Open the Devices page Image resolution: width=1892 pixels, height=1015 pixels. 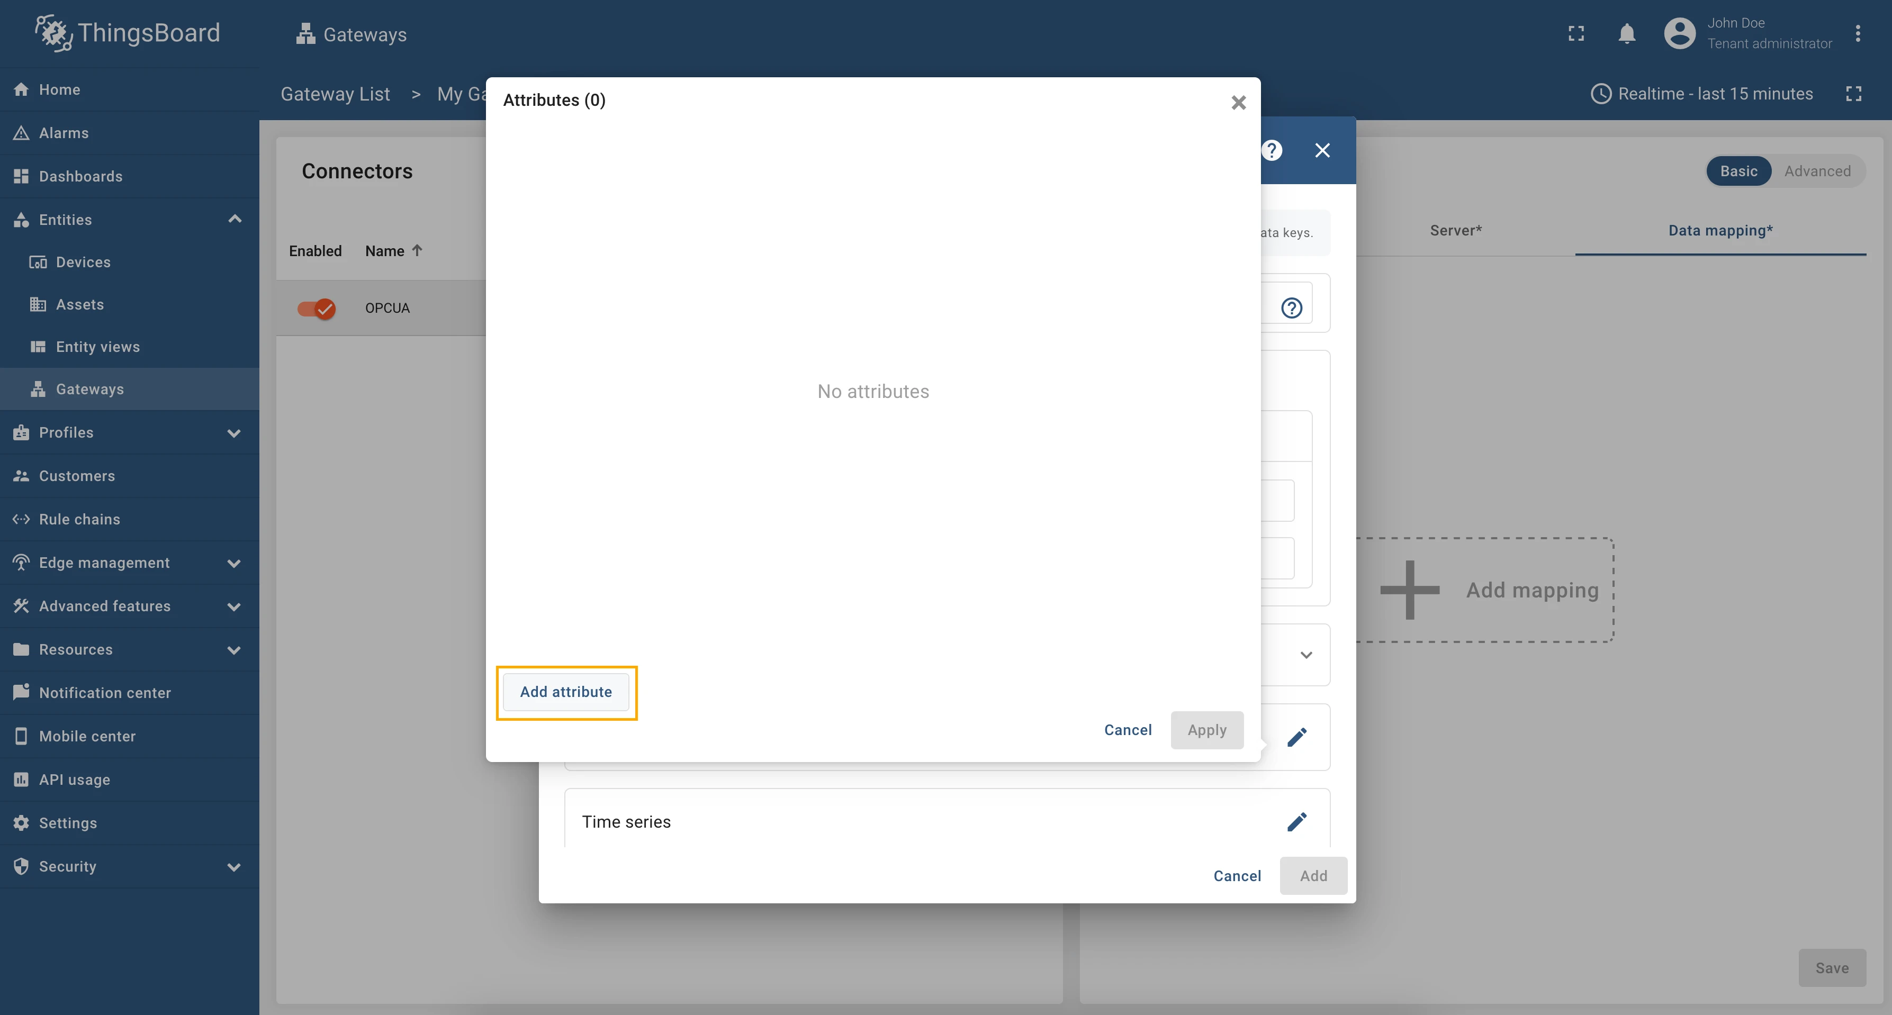(129, 262)
